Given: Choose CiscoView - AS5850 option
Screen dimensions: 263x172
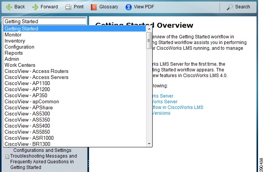Looking at the screenshot, I should point(75,132).
